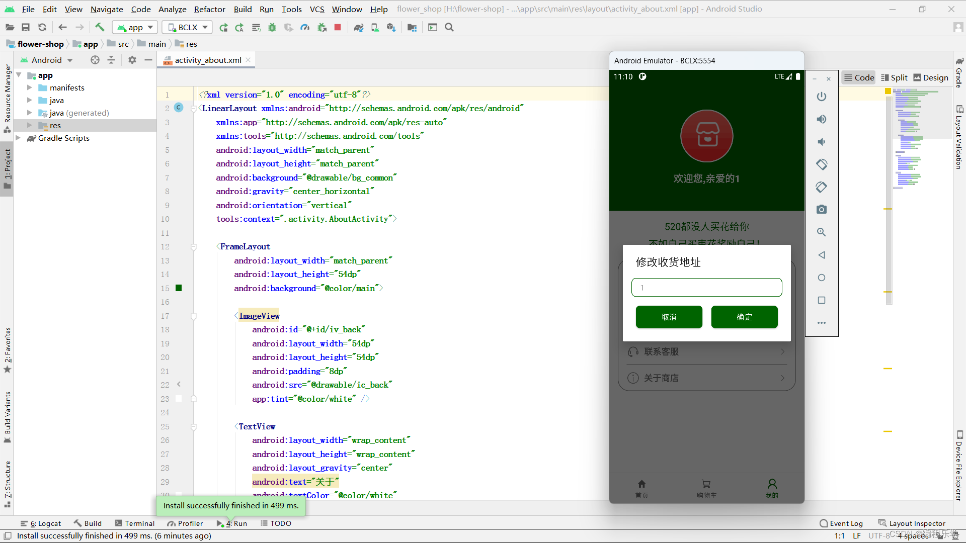Open Project panel settings gear

point(132,60)
